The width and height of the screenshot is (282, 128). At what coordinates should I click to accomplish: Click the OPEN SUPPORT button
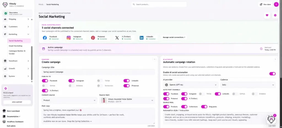(x=17, y=102)
